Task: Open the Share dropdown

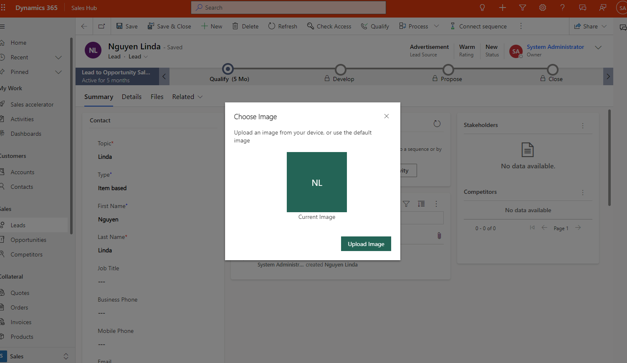Action: (x=590, y=26)
